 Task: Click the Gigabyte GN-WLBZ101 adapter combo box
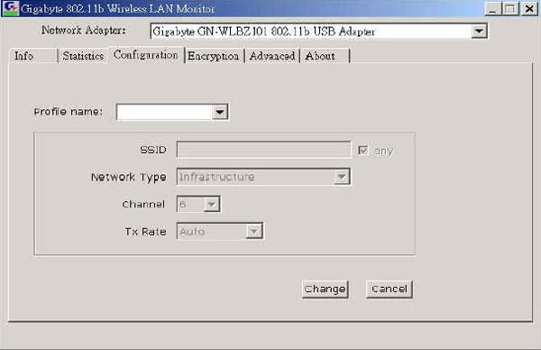coord(319,31)
